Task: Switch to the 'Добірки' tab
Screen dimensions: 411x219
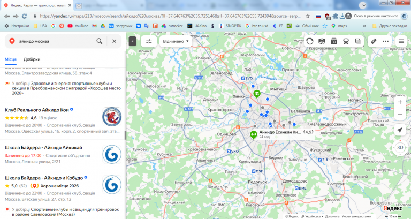Action: (x=32, y=59)
